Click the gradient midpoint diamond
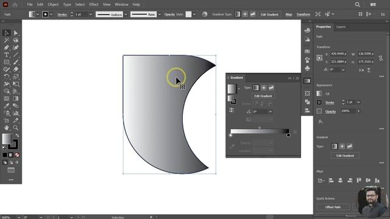This screenshot has height=219, width=390. coord(260,128)
